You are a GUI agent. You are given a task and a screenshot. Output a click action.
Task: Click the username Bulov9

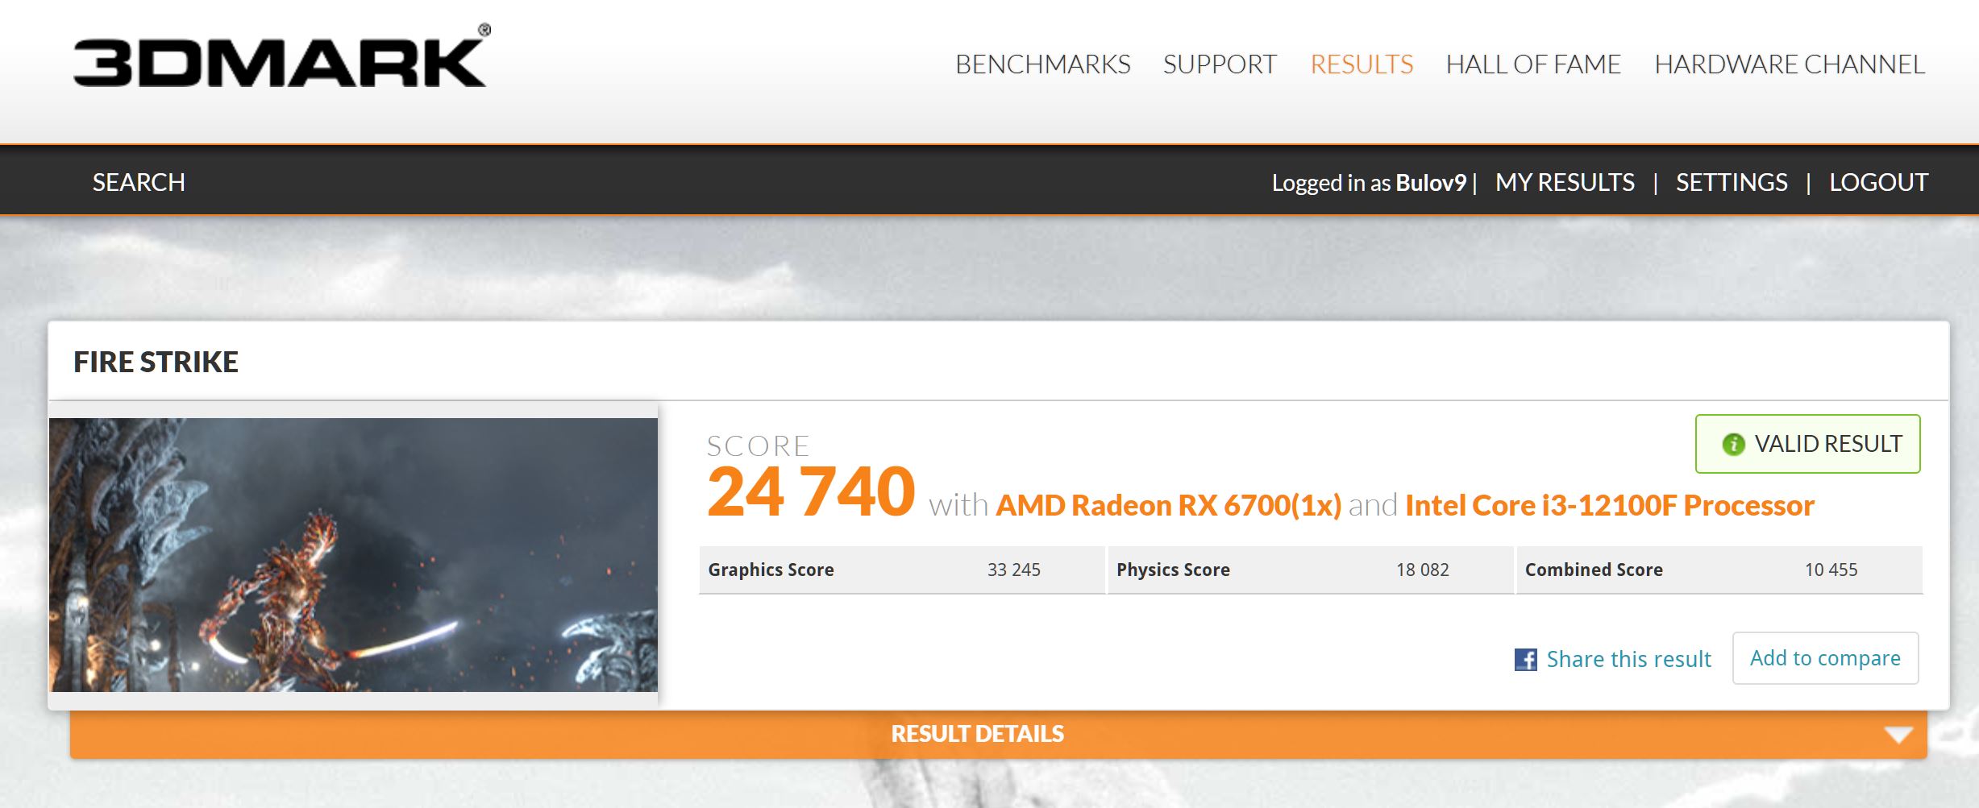tap(1430, 183)
